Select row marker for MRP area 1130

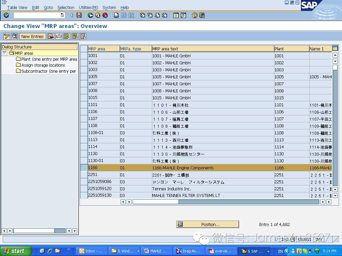coord(84,154)
